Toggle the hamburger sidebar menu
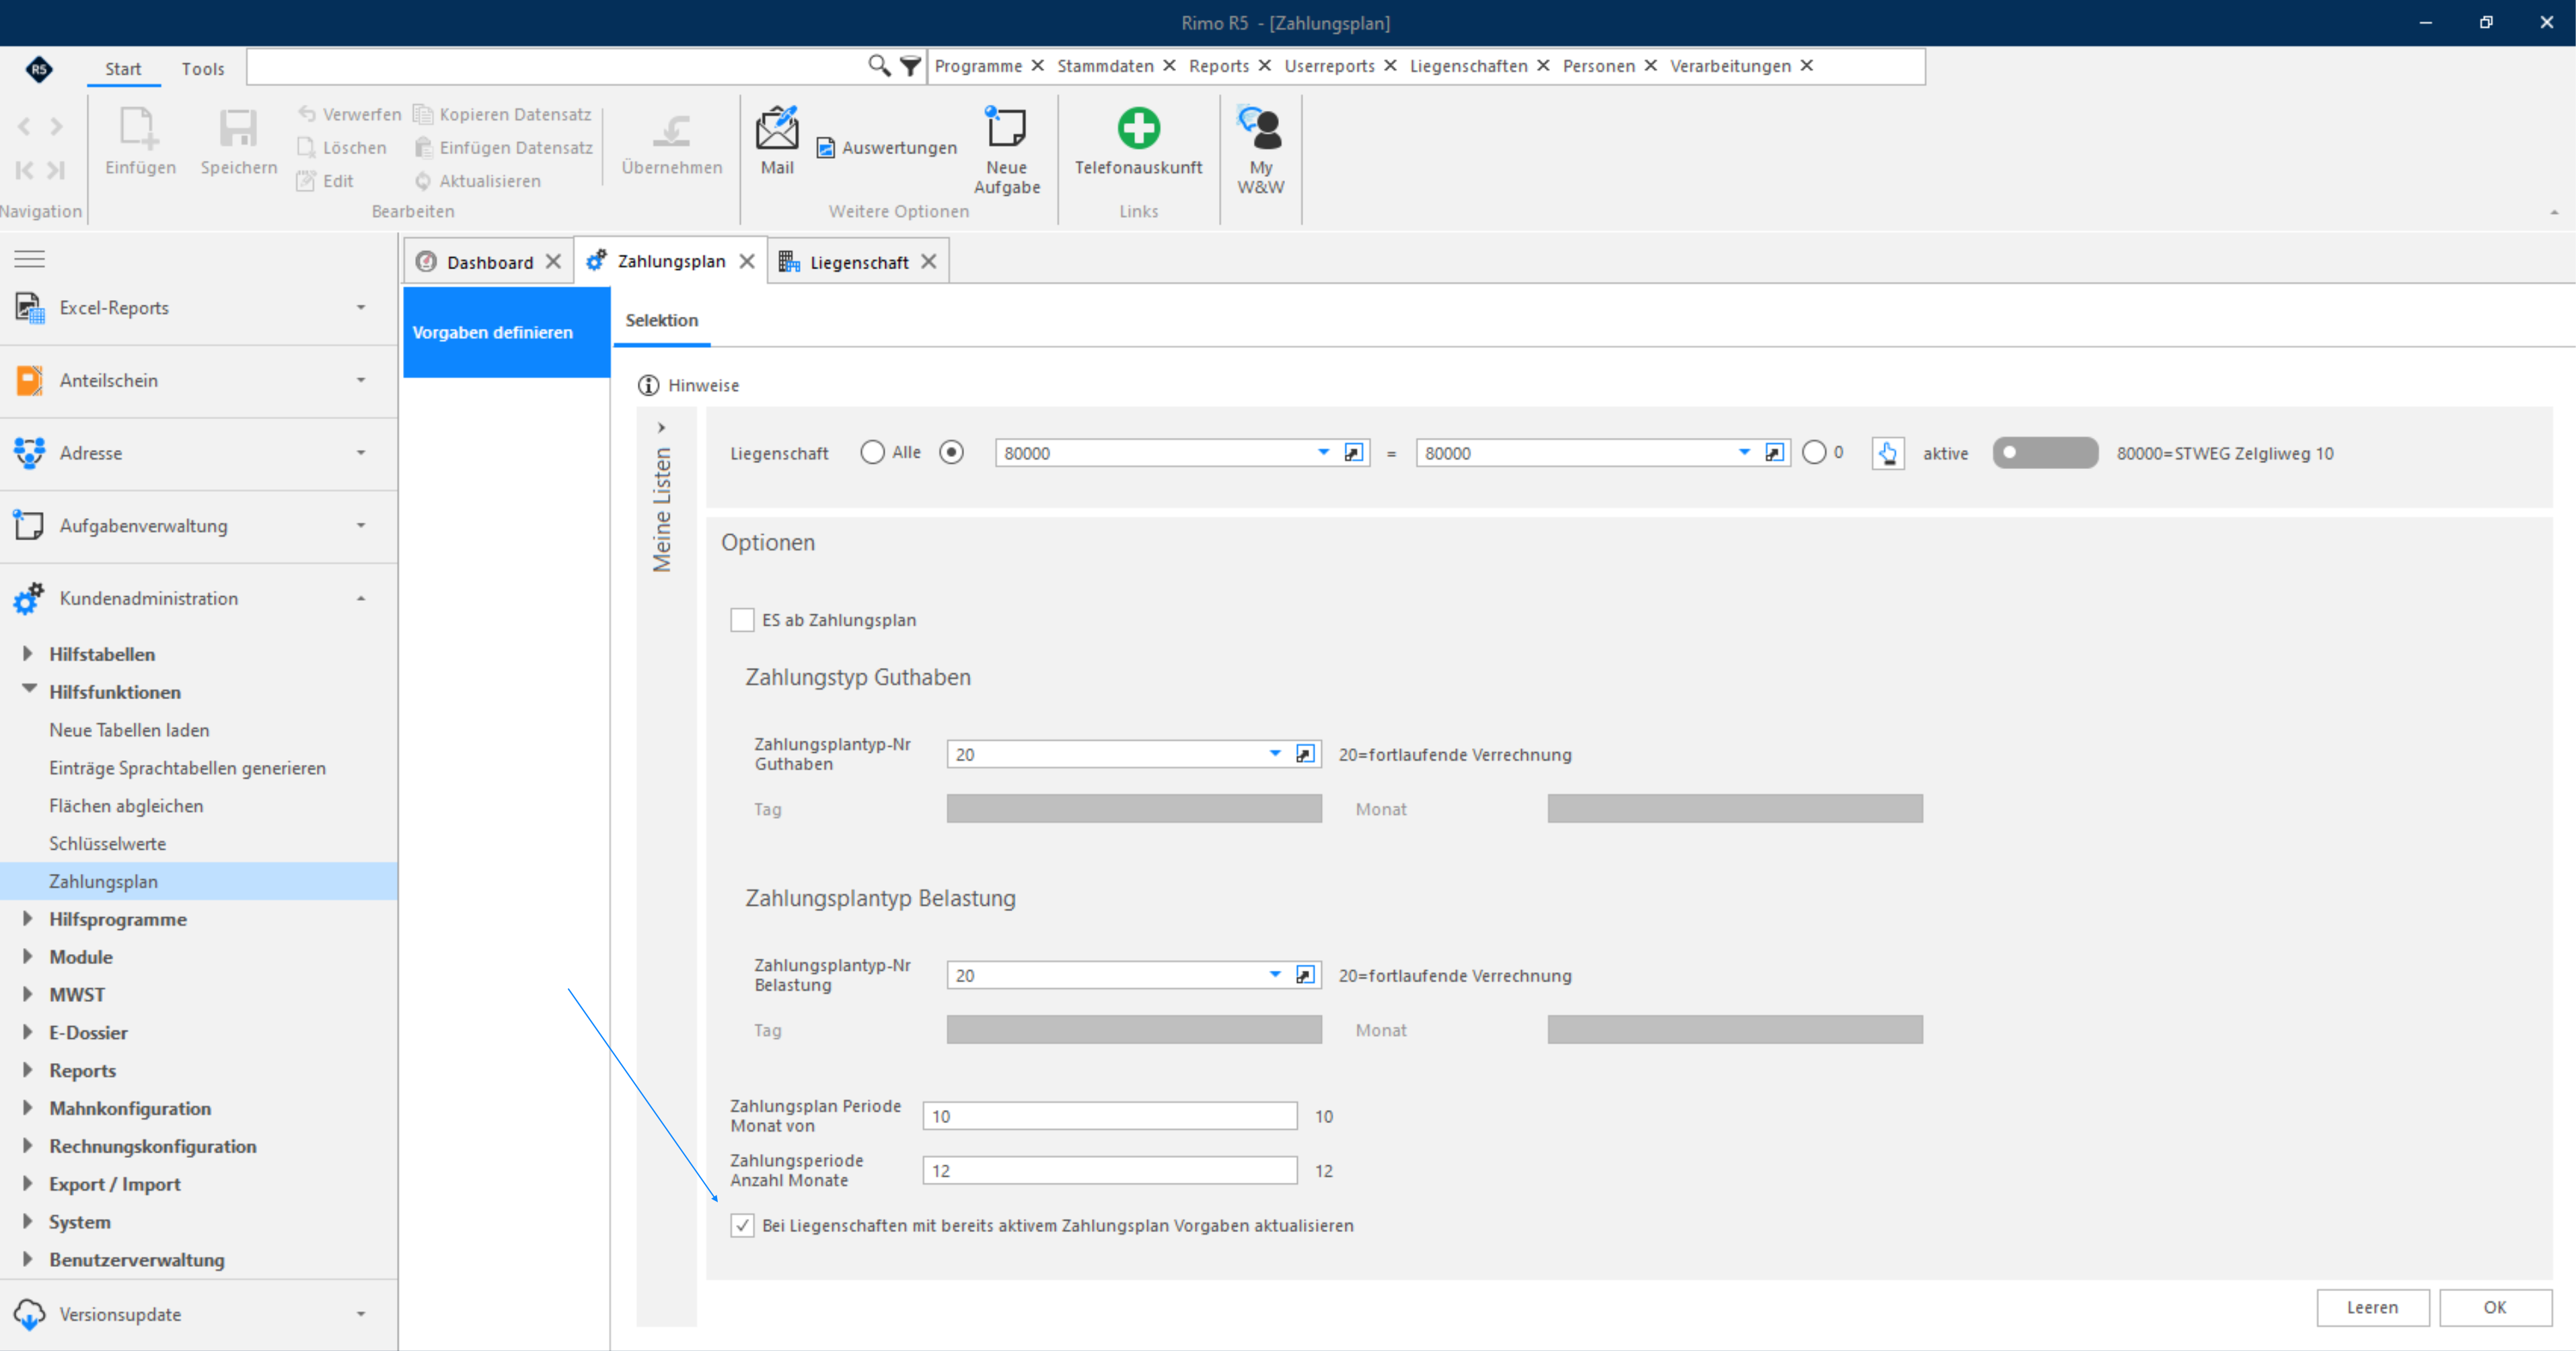Image resolution: width=2576 pixels, height=1351 pixels. pos(30,259)
